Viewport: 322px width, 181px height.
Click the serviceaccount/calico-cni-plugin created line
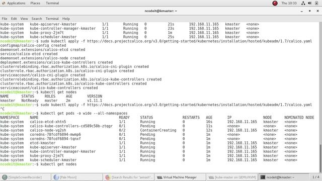point(42,75)
